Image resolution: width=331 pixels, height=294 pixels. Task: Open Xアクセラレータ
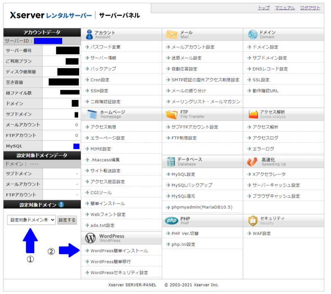pos(269,174)
